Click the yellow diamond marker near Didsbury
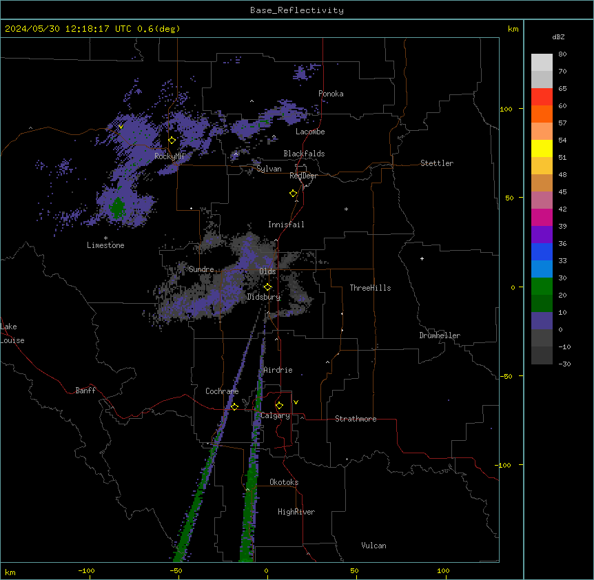 268,287
